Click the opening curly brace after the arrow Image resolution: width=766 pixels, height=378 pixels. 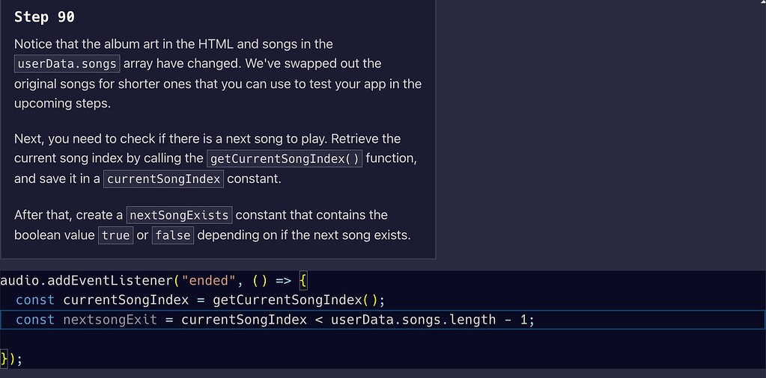click(x=303, y=281)
